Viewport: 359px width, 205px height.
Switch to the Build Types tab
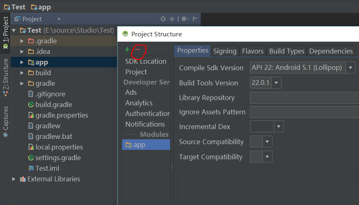tap(287, 51)
